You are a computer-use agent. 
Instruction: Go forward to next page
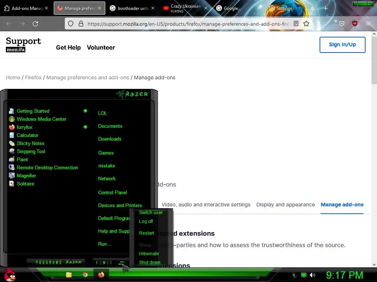(22, 24)
